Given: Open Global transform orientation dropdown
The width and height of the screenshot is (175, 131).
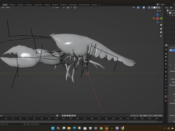Looking at the screenshot, I should pyautogui.click(x=57, y=8).
